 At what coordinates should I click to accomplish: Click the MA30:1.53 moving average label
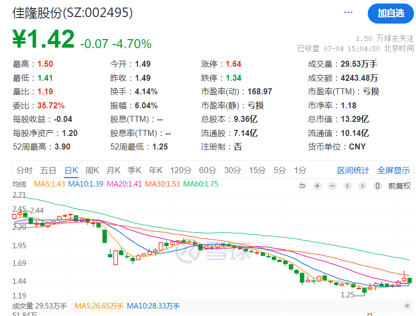[x=162, y=184]
